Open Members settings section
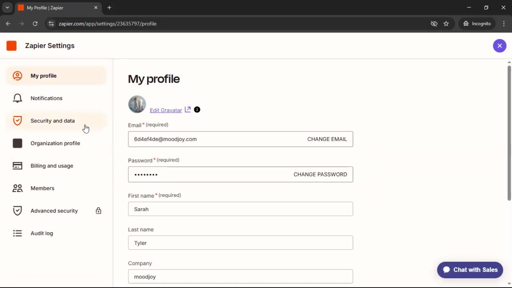512x288 pixels. tap(56, 188)
